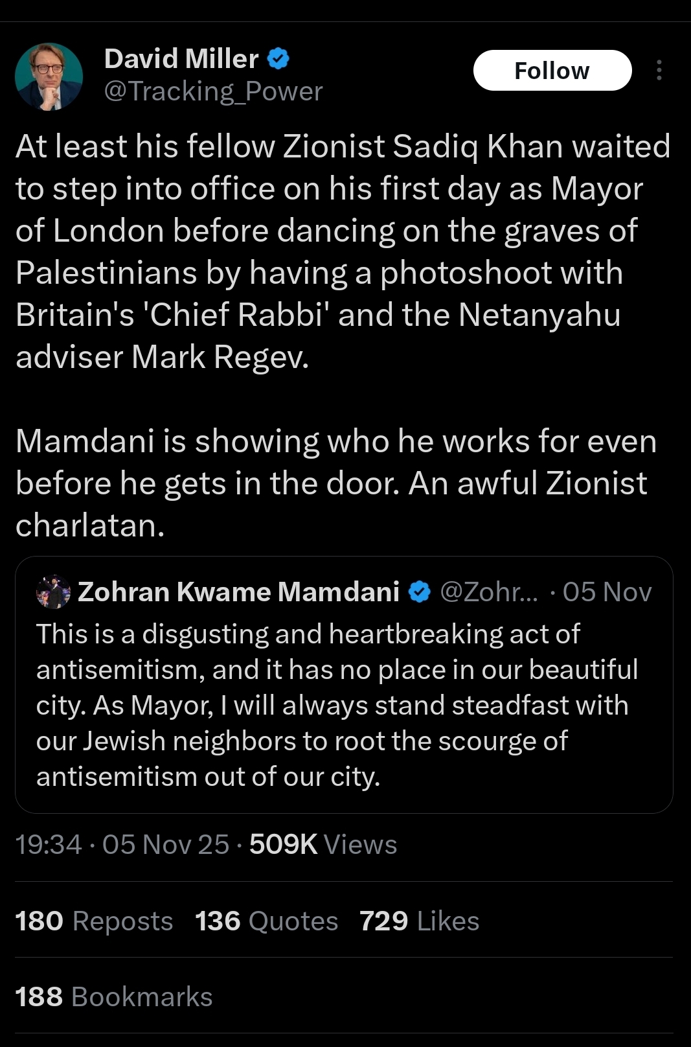This screenshot has width=691, height=1047.
Task: Click the 19:34 · 05 Nov 25 timestamp
Action: 122,844
